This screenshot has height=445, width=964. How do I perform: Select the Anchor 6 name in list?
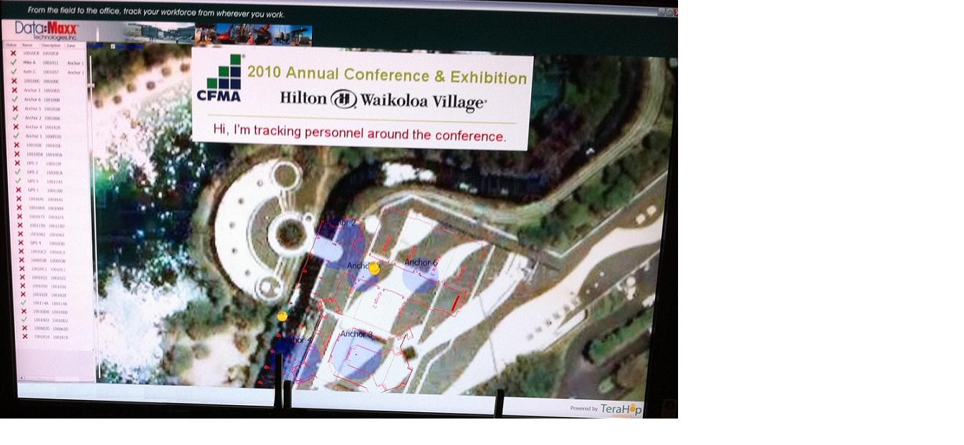(x=32, y=99)
